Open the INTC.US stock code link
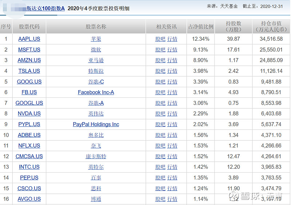 (x=29, y=167)
